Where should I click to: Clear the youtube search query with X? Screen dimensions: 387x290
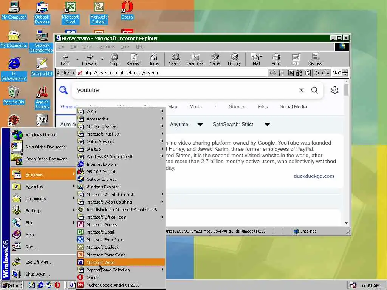click(x=301, y=90)
